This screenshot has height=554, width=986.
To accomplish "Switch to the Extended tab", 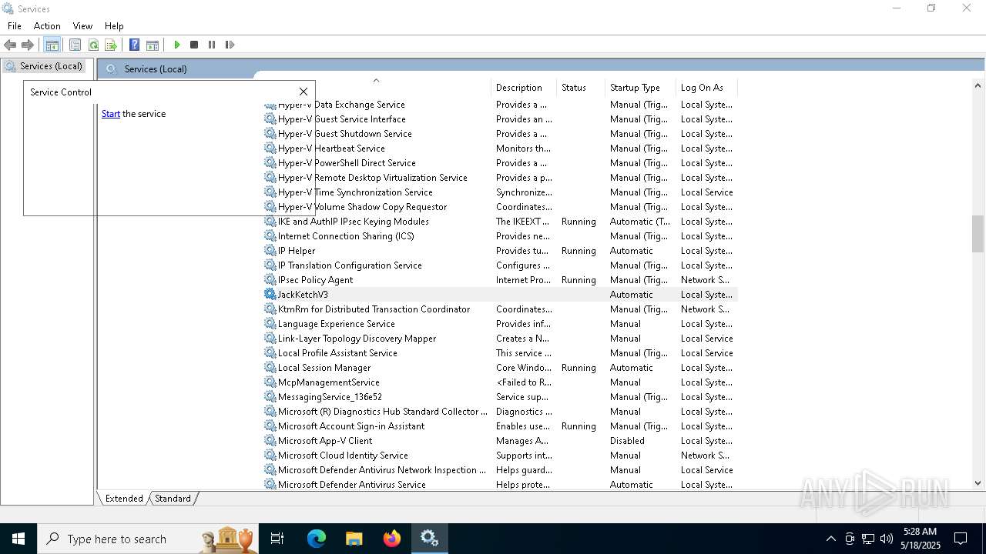I will coord(124,499).
